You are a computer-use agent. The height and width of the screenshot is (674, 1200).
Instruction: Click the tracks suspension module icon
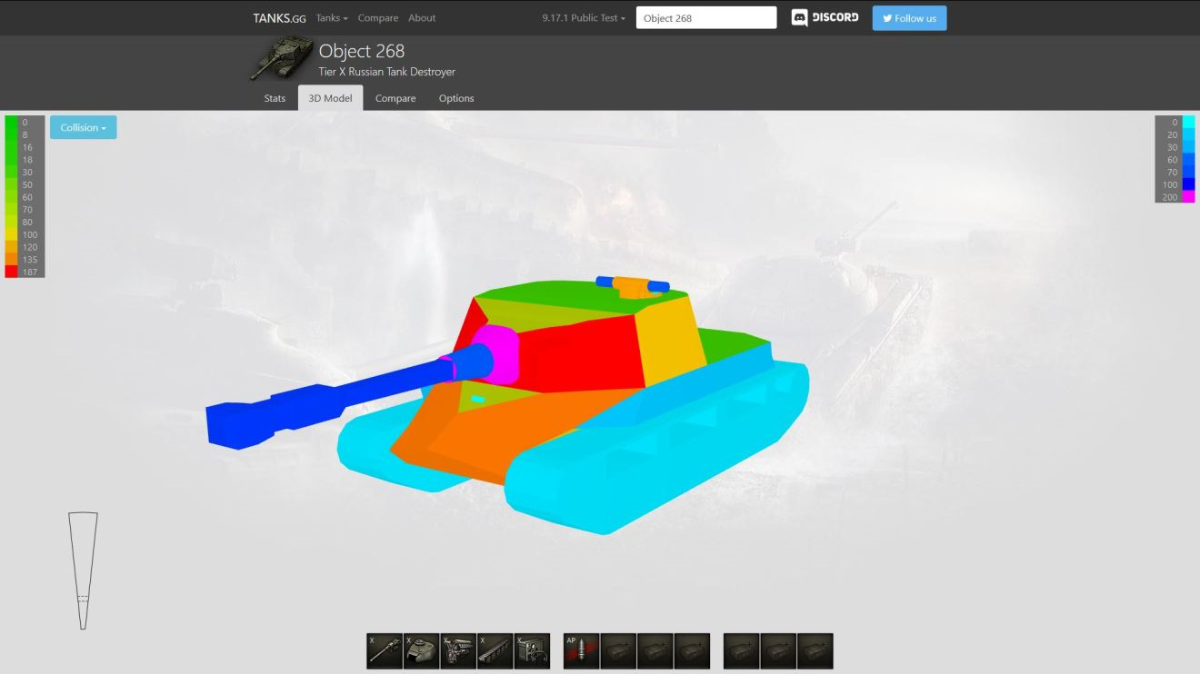click(495, 650)
